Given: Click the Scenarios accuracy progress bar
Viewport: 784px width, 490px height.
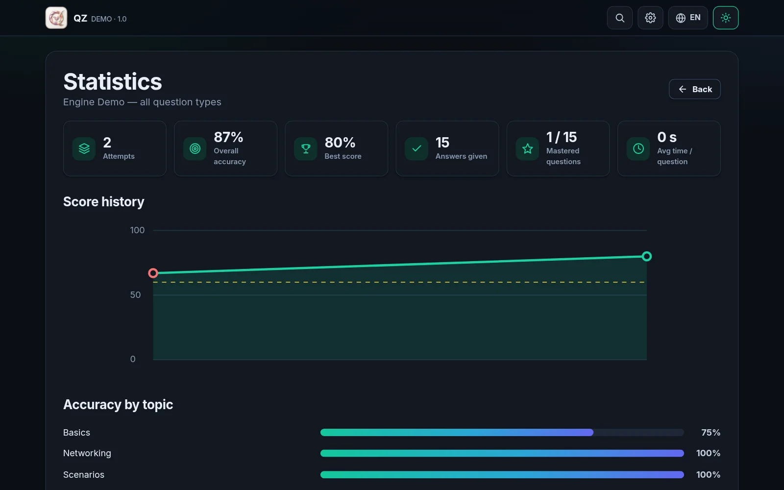Looking at the screenshot, I should [x=502, y=475].
